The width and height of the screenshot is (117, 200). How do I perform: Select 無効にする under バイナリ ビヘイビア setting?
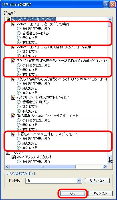tap(19, 107)
